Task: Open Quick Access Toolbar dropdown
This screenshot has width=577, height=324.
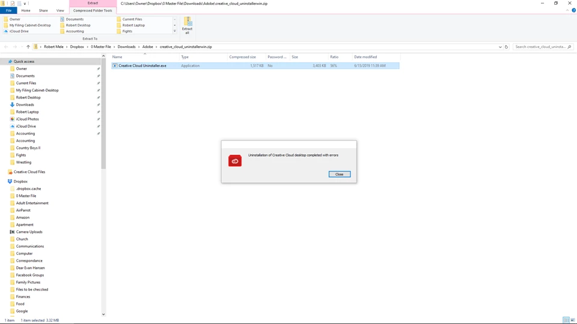Action: [25, 4]
